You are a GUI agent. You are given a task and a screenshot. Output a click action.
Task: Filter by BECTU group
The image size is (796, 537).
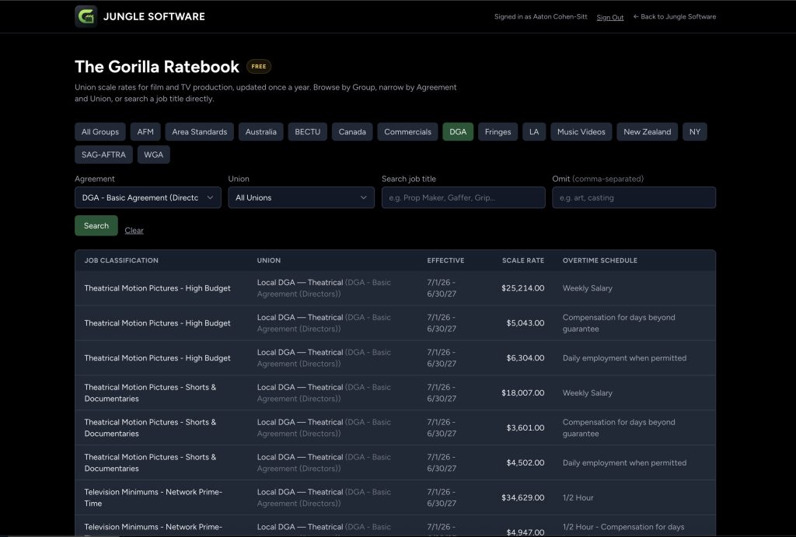point(308,131)
